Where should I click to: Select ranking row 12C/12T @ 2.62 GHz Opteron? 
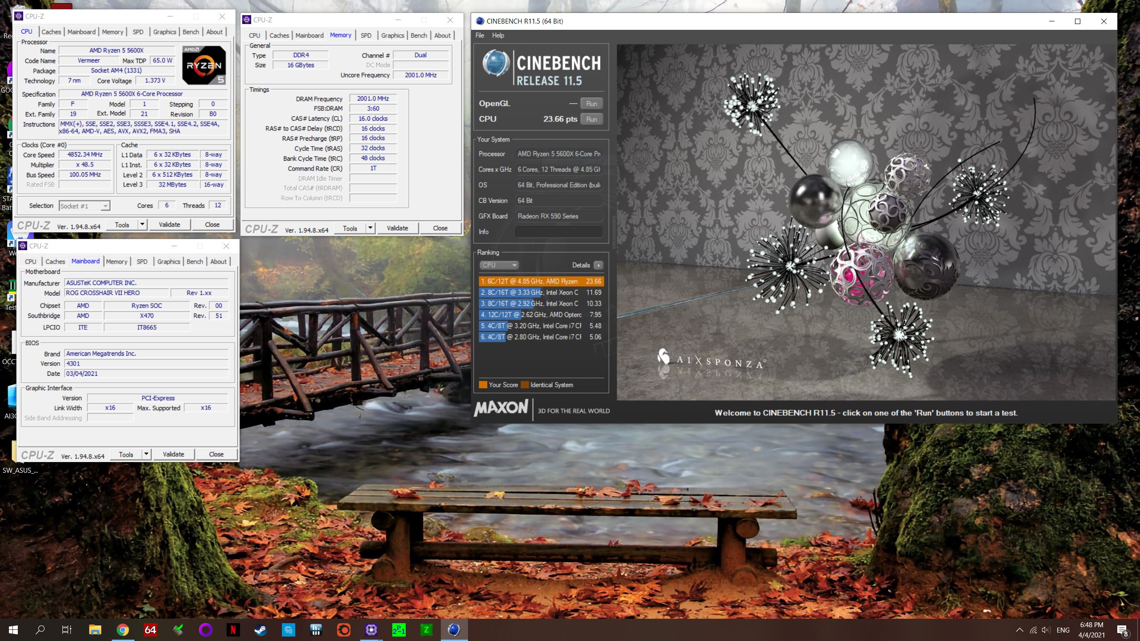pos(541,315)
